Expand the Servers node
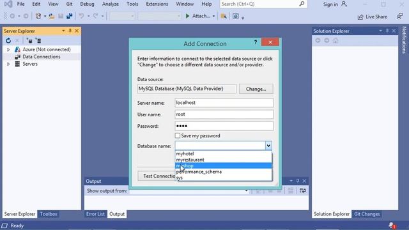The width and height of the screenshot is (409, 230). coord(8,64)
